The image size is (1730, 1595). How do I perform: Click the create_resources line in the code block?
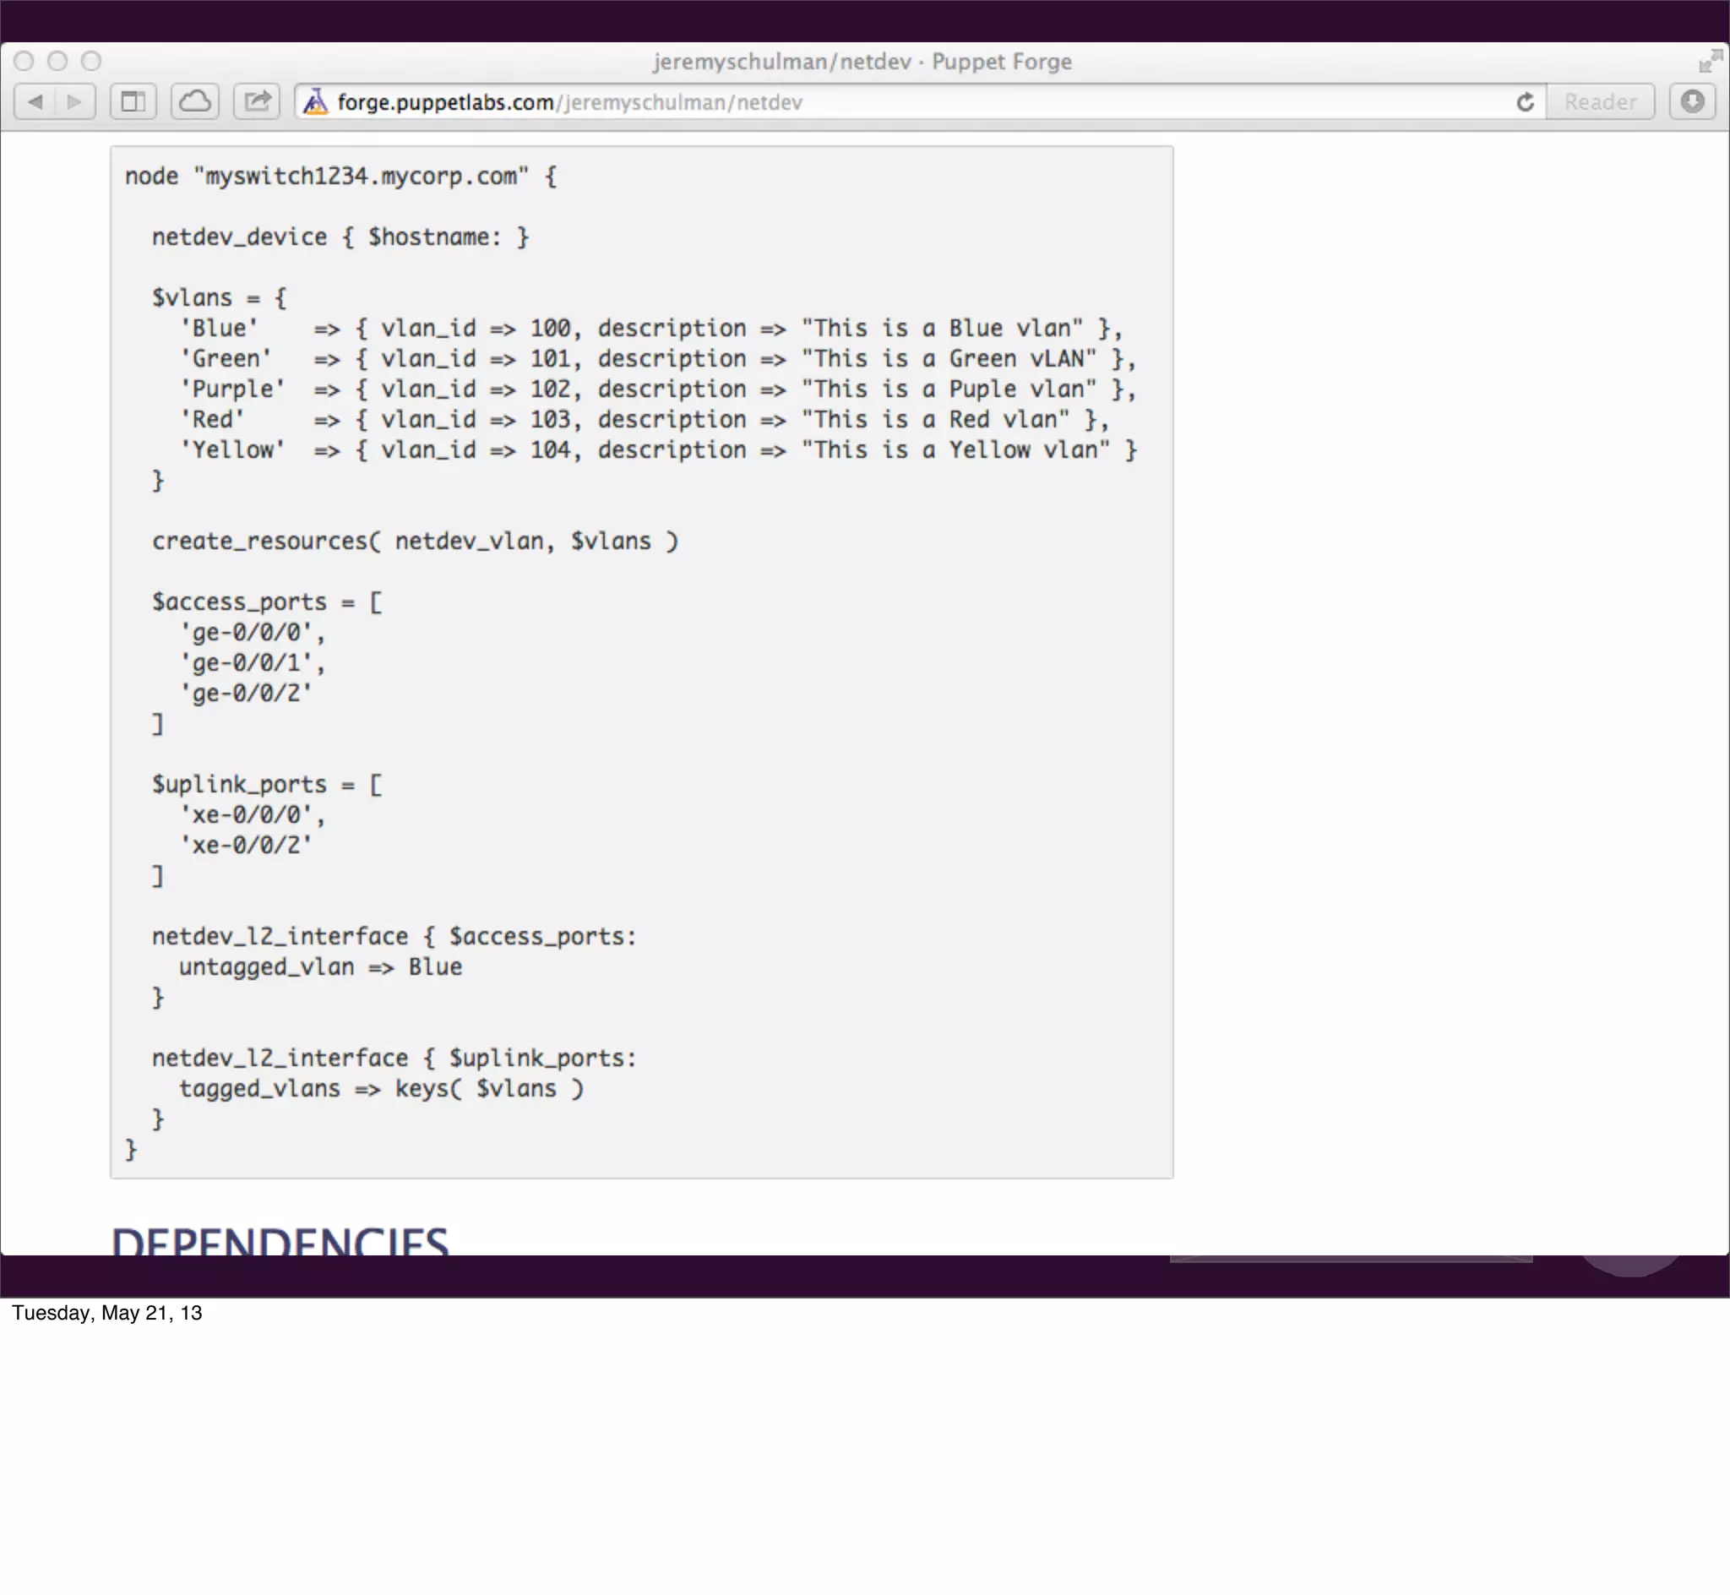click(415, 542)
